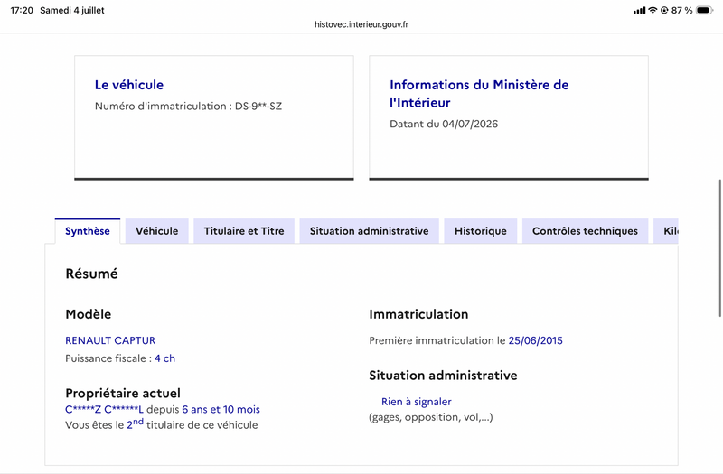Open the Titulaire et Titre tab
723x474 pixels.
244,231
